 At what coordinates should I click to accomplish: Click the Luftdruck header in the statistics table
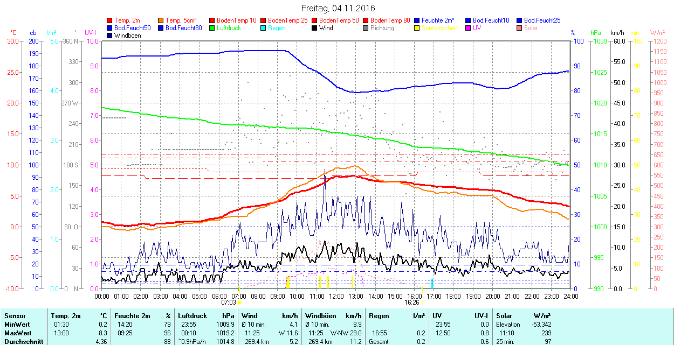coord(193,316)
